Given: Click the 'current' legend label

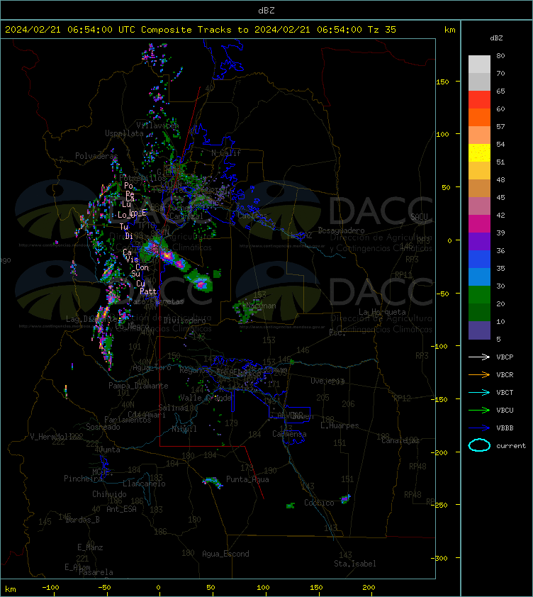Looking at the screenshot, I should click(x=511, y=446).
